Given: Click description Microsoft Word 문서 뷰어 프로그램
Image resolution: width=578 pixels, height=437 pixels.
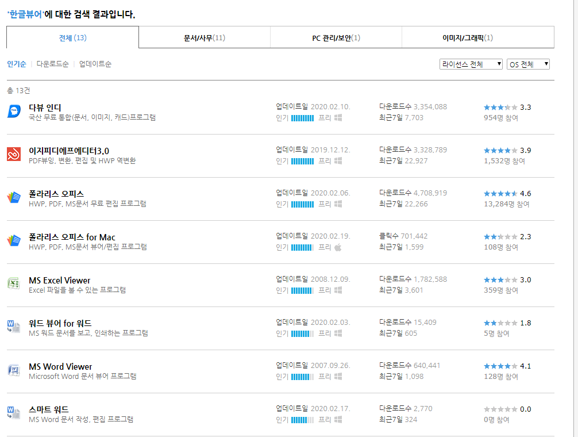Looking at the screenshot, I should (x=83, y=377).
